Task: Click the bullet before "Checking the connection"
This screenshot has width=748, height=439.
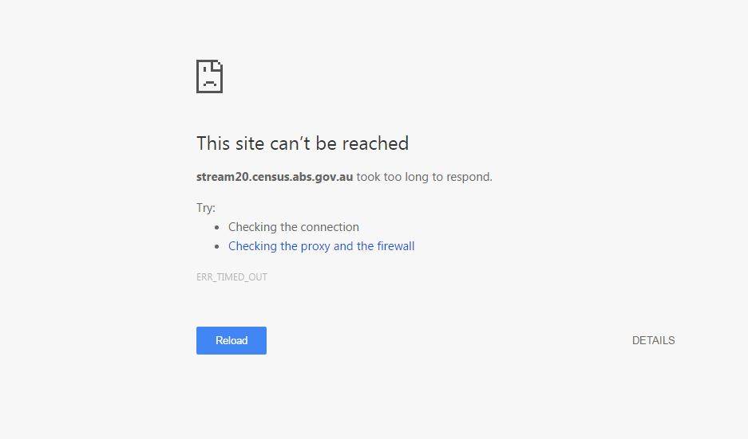Action: click(x=217, y=228)
